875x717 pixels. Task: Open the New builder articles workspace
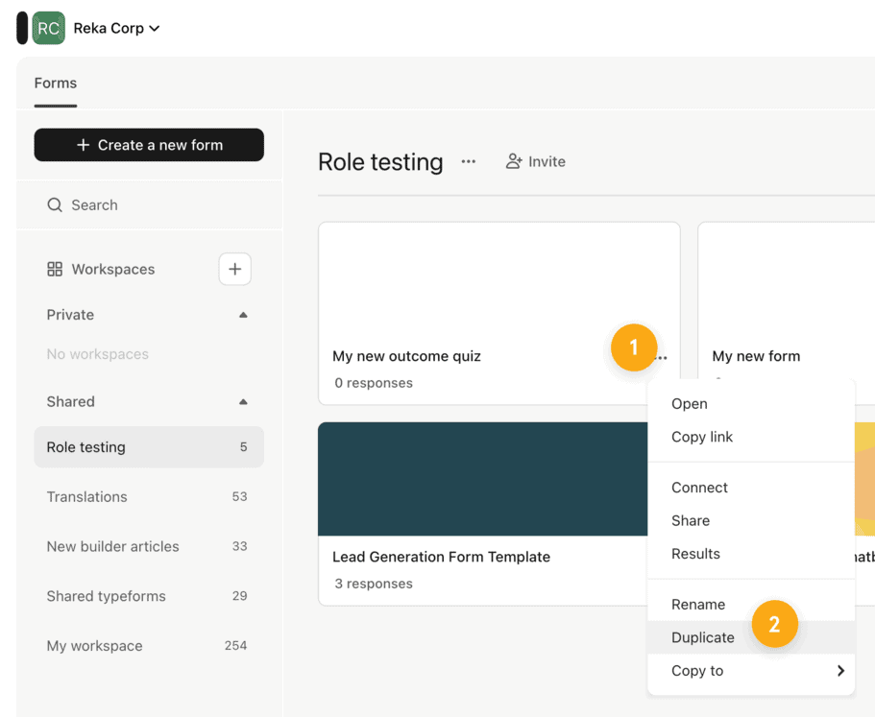tap(113, 547)
